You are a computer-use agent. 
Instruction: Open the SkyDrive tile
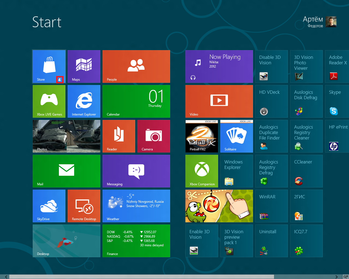click(49, 206)
